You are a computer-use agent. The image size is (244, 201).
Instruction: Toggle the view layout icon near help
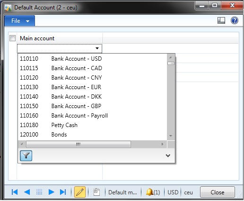click(221, 20)
